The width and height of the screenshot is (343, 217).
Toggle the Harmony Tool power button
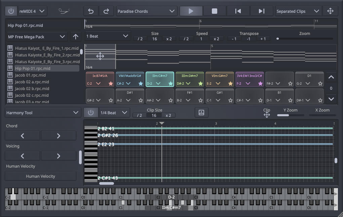(91, 113)
